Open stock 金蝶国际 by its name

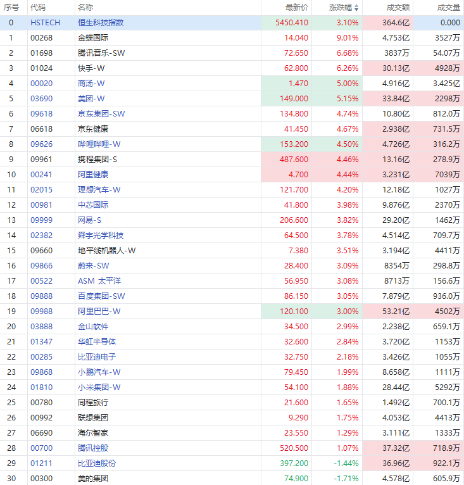coord(92,38)
